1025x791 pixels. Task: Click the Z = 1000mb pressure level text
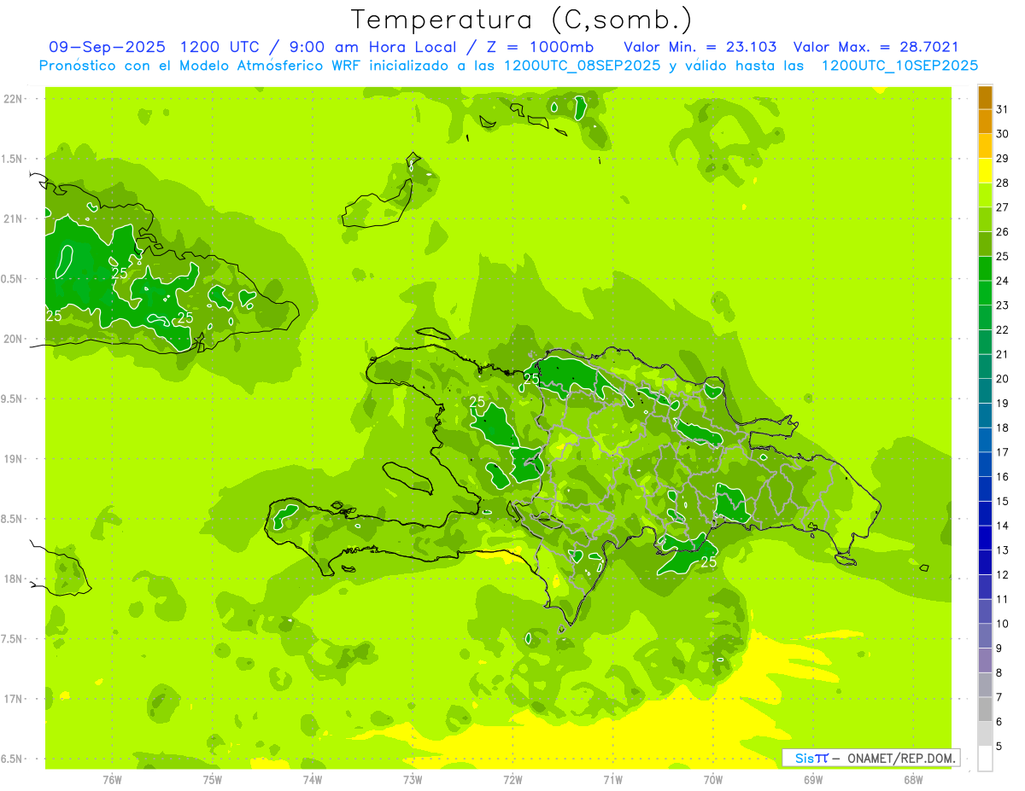coord(553,47)
